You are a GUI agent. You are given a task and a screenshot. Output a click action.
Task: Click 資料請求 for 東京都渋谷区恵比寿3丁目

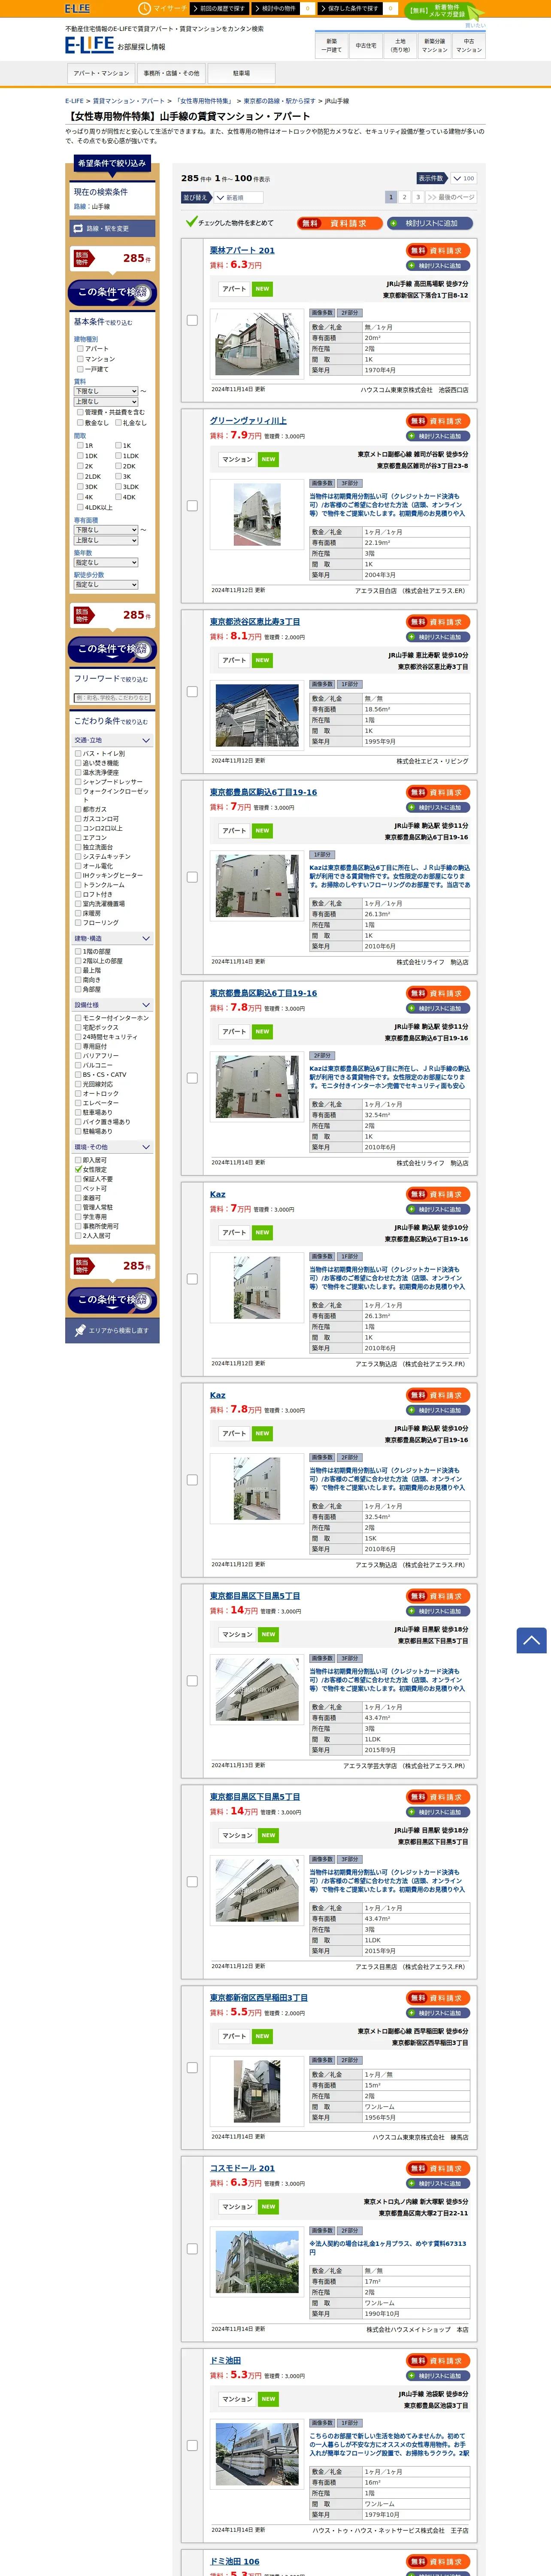pyautogui.click(x=438, y=622)
